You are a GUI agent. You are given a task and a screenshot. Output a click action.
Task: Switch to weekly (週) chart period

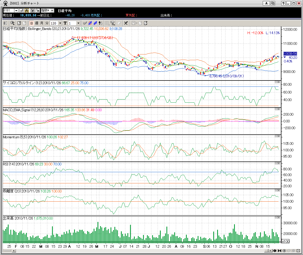(x=36, y=23)
